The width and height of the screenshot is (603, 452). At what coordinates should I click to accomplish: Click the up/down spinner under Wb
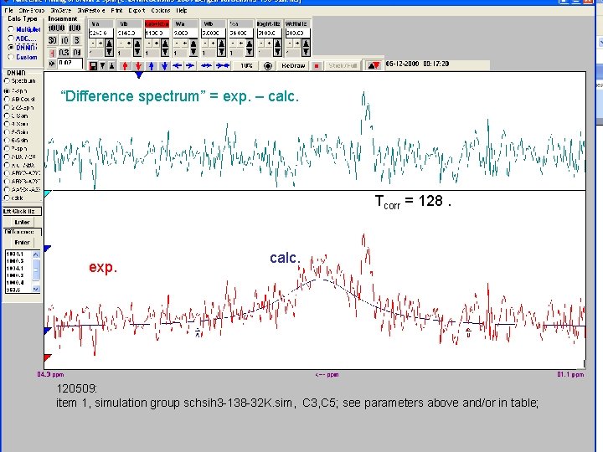(x=221, y=48)
